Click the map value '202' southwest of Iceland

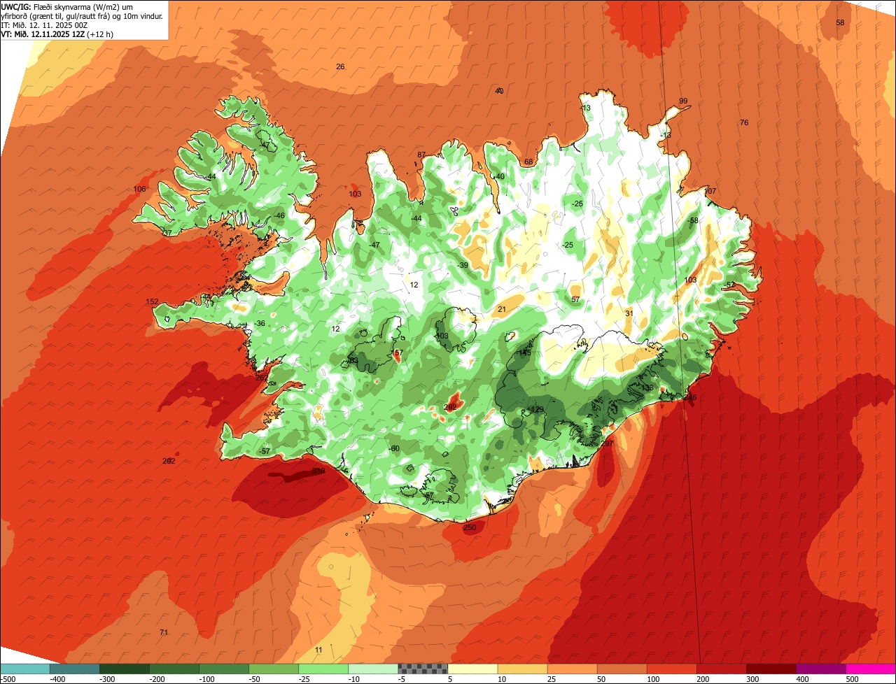(x=169, y=461)
